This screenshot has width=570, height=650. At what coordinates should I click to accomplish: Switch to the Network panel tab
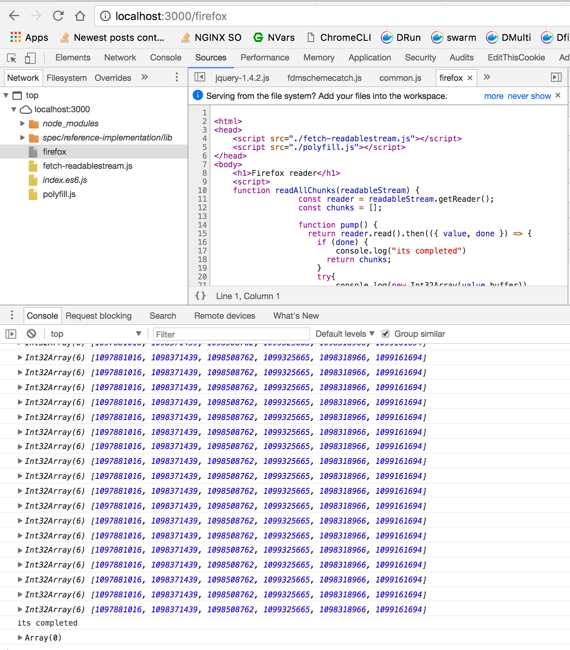click(120, 58)
